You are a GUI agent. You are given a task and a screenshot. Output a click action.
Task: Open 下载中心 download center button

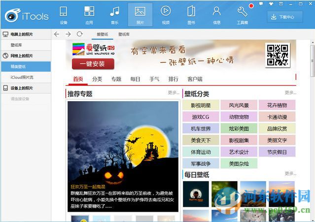tap(285, 17)
